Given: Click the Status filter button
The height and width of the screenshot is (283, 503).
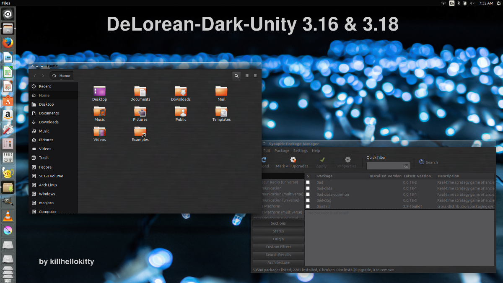Looking at the screenshot, I should [278, 231].
